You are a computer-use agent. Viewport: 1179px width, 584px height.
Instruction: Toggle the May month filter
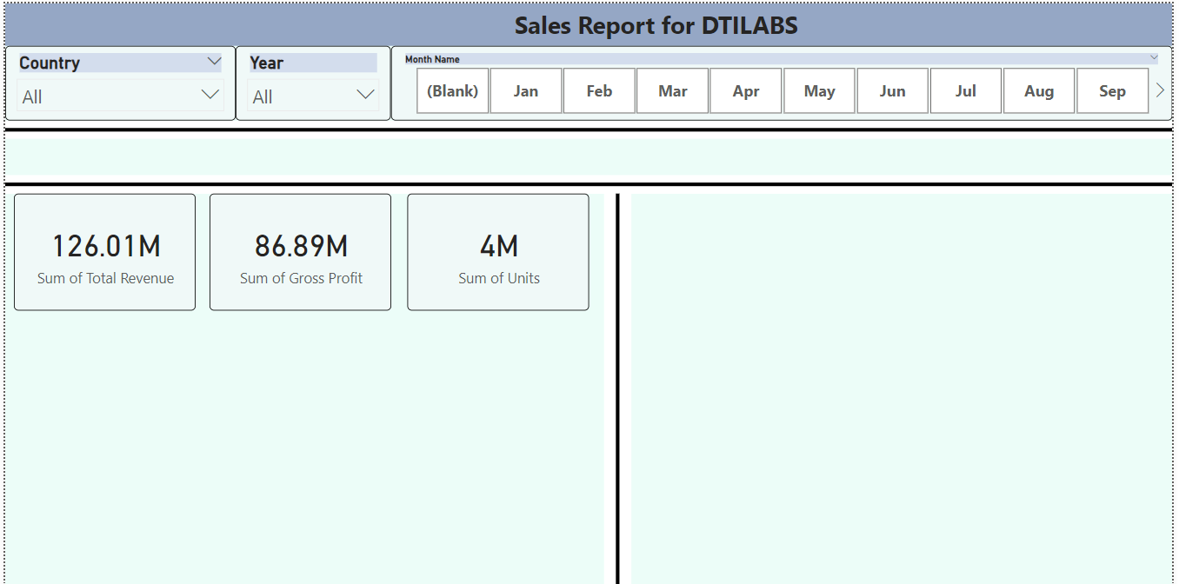[x=818, y=90]
